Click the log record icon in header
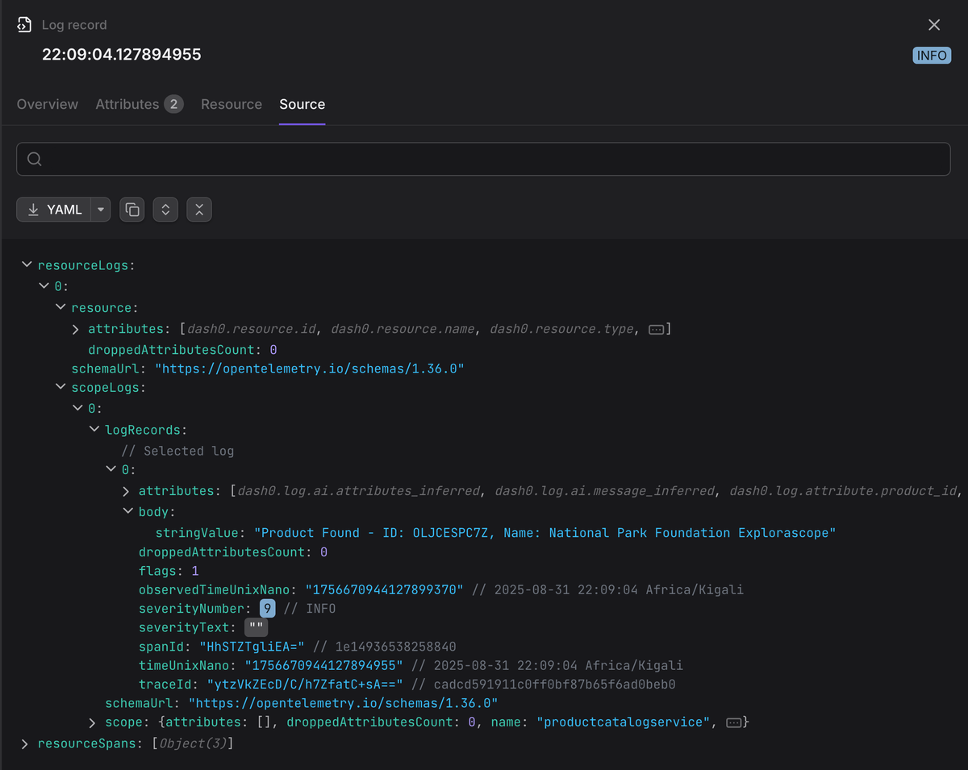This screenshot has width=968, height=770. click(24, 25)
